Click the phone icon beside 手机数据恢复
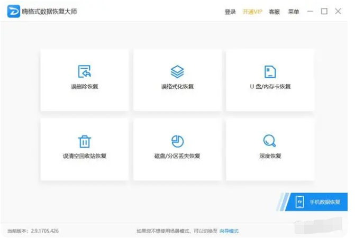 tap(299, 202)
